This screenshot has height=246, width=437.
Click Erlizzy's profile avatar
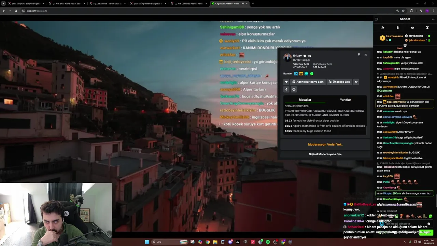287,57
